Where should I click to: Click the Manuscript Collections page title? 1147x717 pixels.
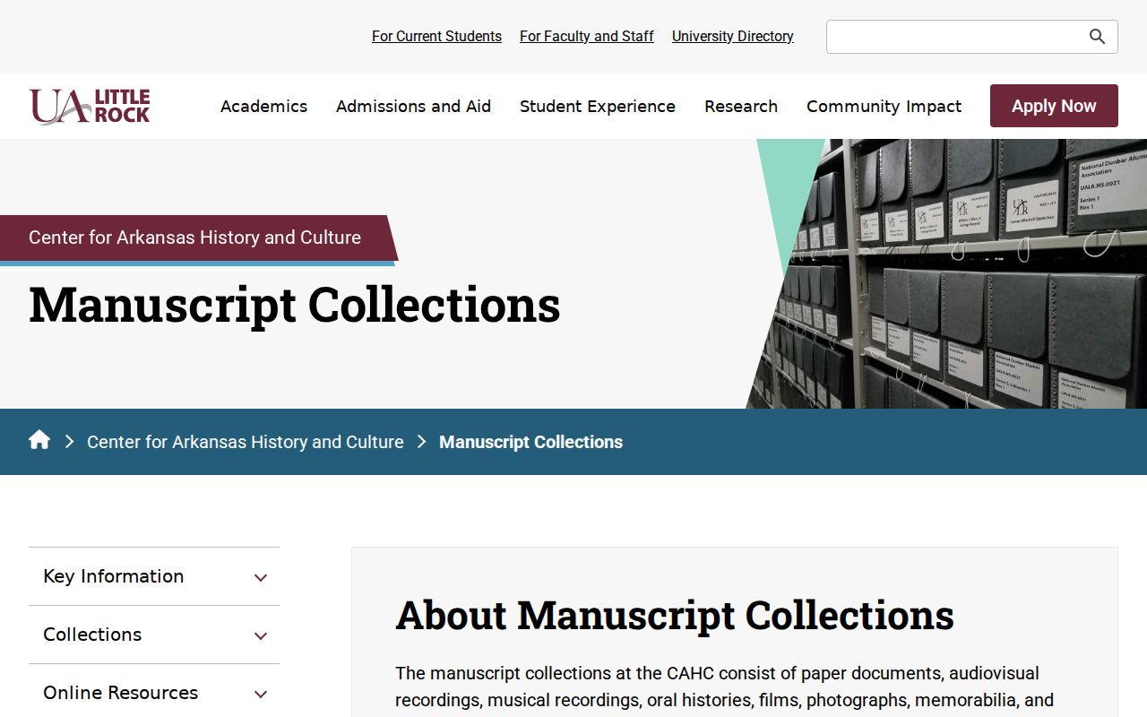pyautogui.click(x=295, y=305)
